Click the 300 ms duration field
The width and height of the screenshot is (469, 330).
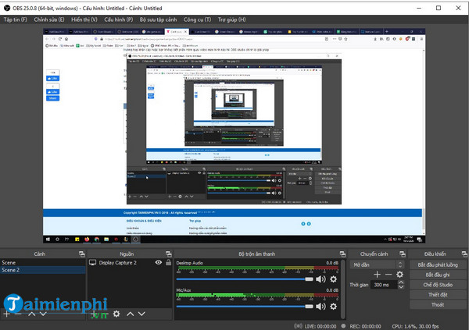click(384, 285)
